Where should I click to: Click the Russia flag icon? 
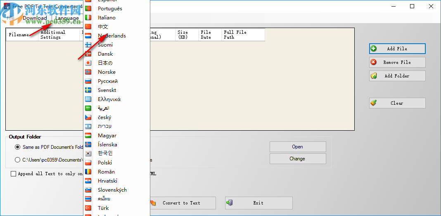click(88, 81)
